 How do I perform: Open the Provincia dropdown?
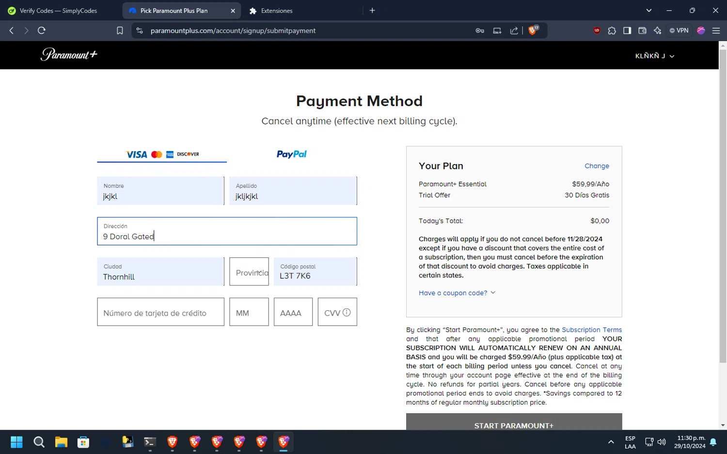249,272
